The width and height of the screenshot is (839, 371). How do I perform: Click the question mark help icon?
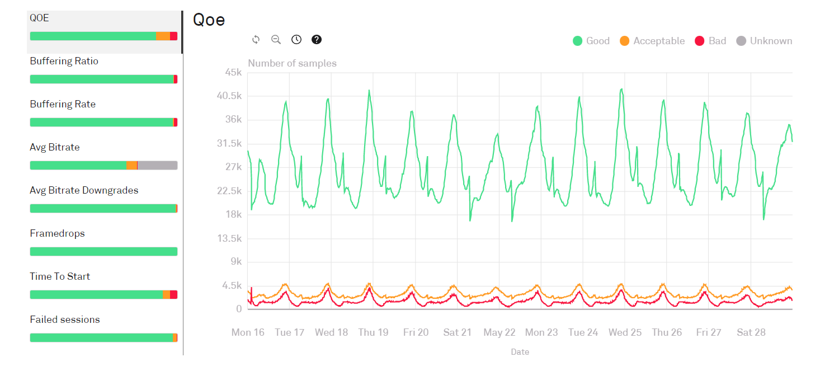[x=317, y=39]
